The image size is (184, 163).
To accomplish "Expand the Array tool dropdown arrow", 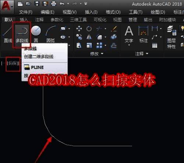I will point(105,46).
